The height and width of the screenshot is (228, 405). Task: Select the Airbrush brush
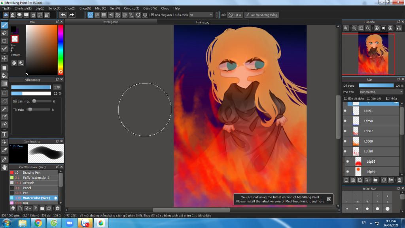point(34,183)
